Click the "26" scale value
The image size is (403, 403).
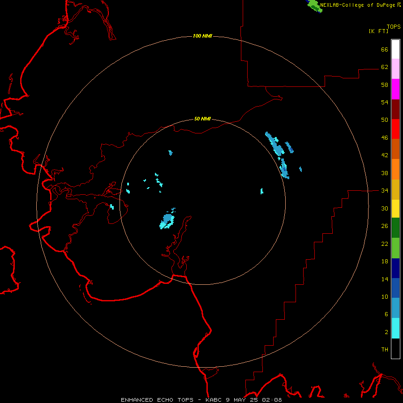(385, 226)
